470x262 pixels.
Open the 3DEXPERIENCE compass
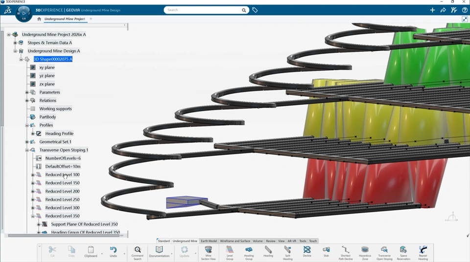click(x=23, y=14)
